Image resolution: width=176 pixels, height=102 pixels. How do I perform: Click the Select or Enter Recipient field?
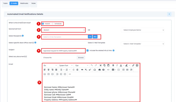click(65, 37)
